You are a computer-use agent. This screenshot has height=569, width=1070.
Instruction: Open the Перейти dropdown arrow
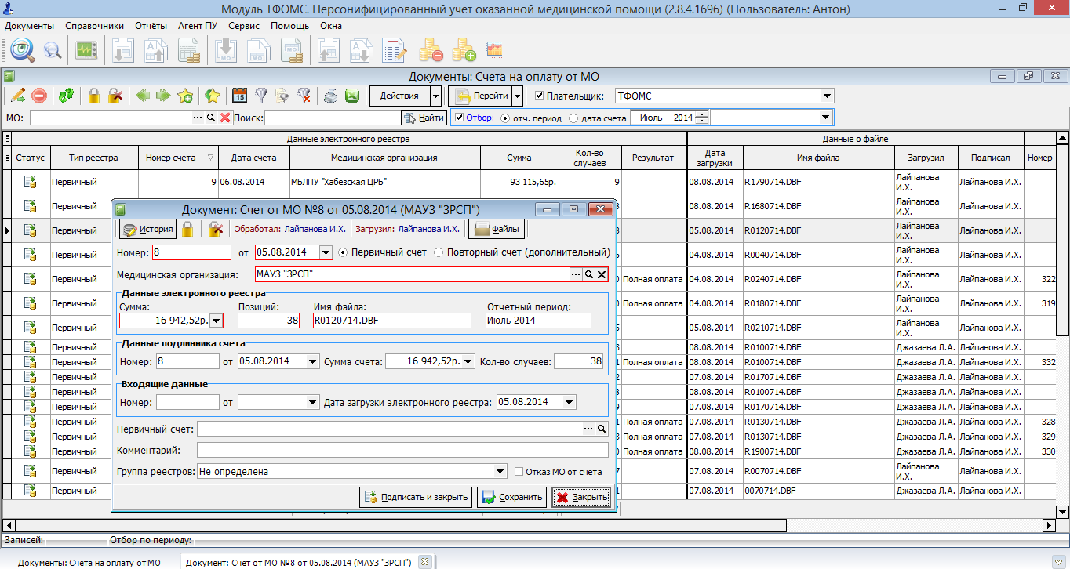click(x=517, y=96)
